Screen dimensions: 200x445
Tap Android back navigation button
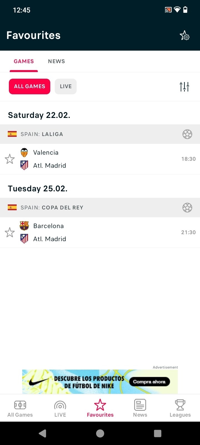[42, 433]
